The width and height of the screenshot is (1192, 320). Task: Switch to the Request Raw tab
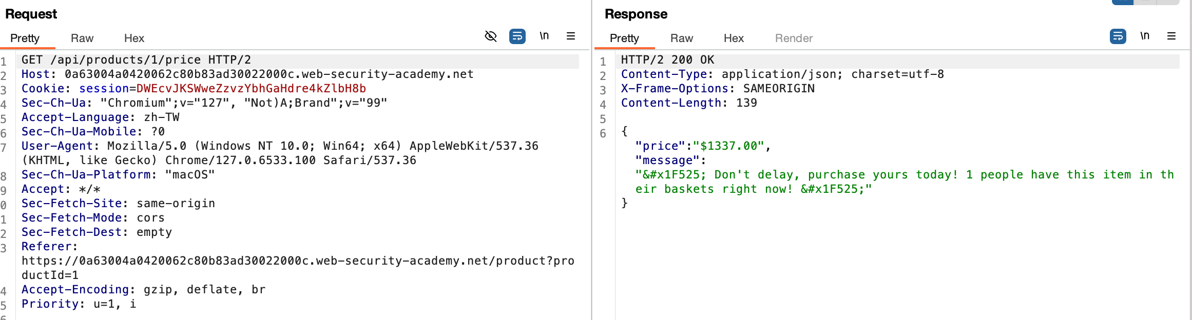coord(82,38)
